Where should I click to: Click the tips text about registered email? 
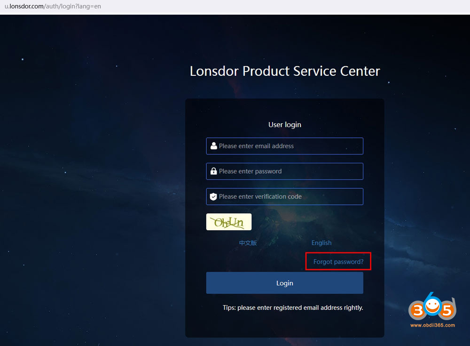click(x=293, y=307)
